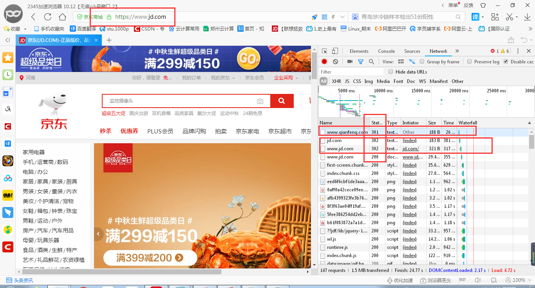Viewport: 535px width, 288px height.
Task: Click in the network Filter input field
Action: pyautogui.click(x=351, y=72)
